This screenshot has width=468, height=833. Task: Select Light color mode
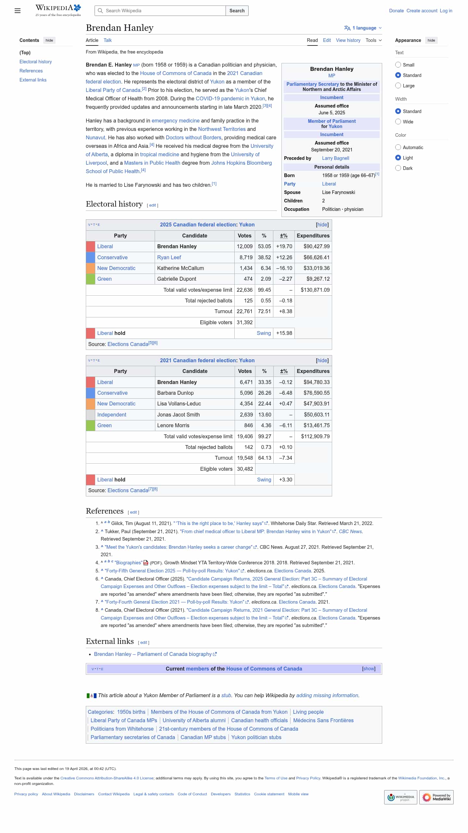tap(398, 158)
